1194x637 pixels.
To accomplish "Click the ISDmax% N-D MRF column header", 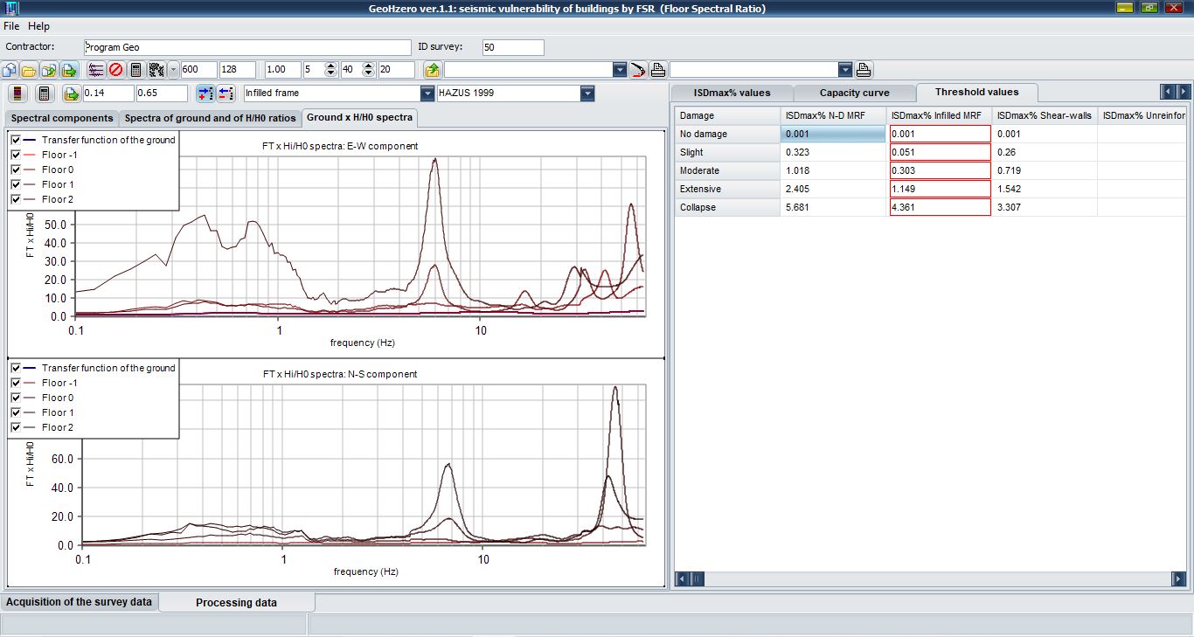I will 834,115.
